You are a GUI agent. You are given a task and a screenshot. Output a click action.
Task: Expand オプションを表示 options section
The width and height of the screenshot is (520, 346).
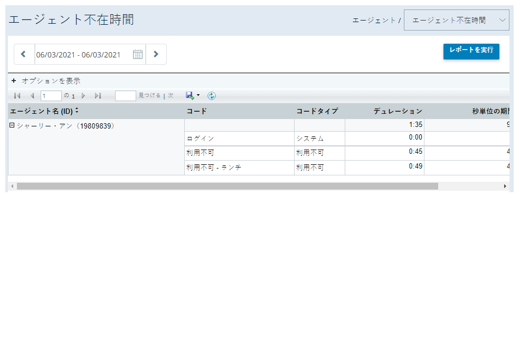point(46,81)
